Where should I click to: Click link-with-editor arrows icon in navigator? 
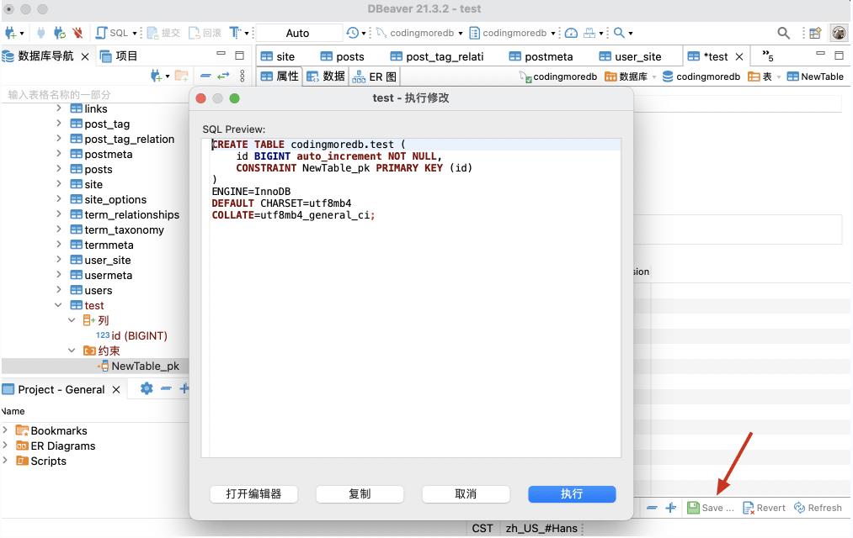[223, 76]
